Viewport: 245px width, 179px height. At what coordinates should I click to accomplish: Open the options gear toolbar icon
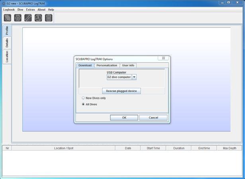pyautogui.click(x=18, y=18)
